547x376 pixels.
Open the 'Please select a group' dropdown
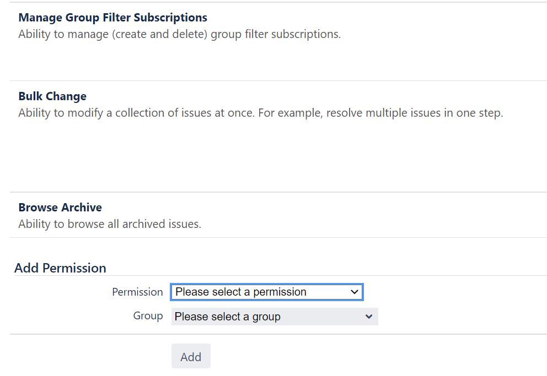click(275, 317)
